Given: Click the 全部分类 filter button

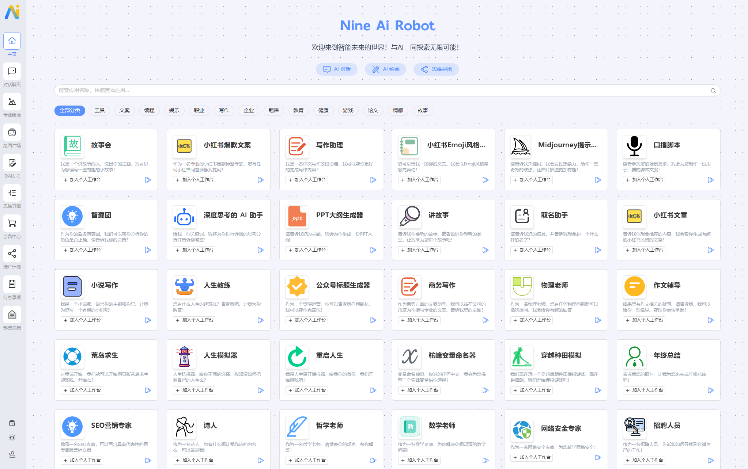Looking at the screenshot, I should (70, 110).
